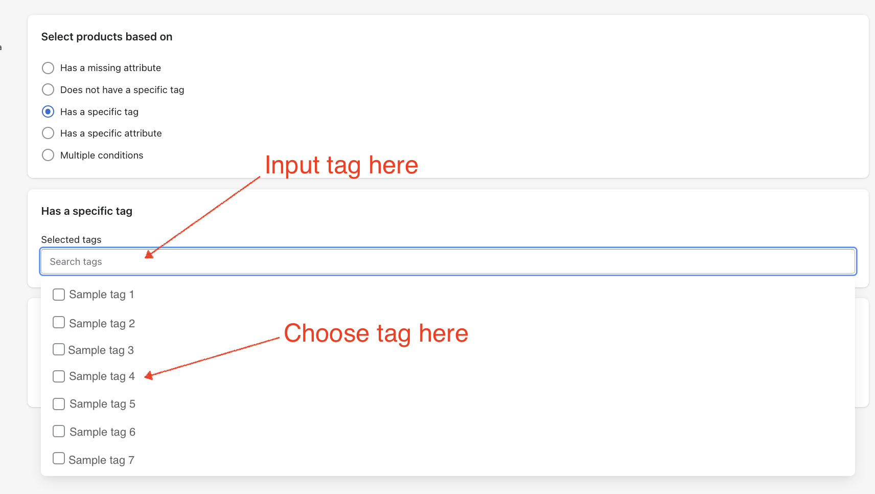The width and height of the screenshot is (875, 494).
Task: Choose 'Does not have a specific tag' radio
Action: click(48, 90)
